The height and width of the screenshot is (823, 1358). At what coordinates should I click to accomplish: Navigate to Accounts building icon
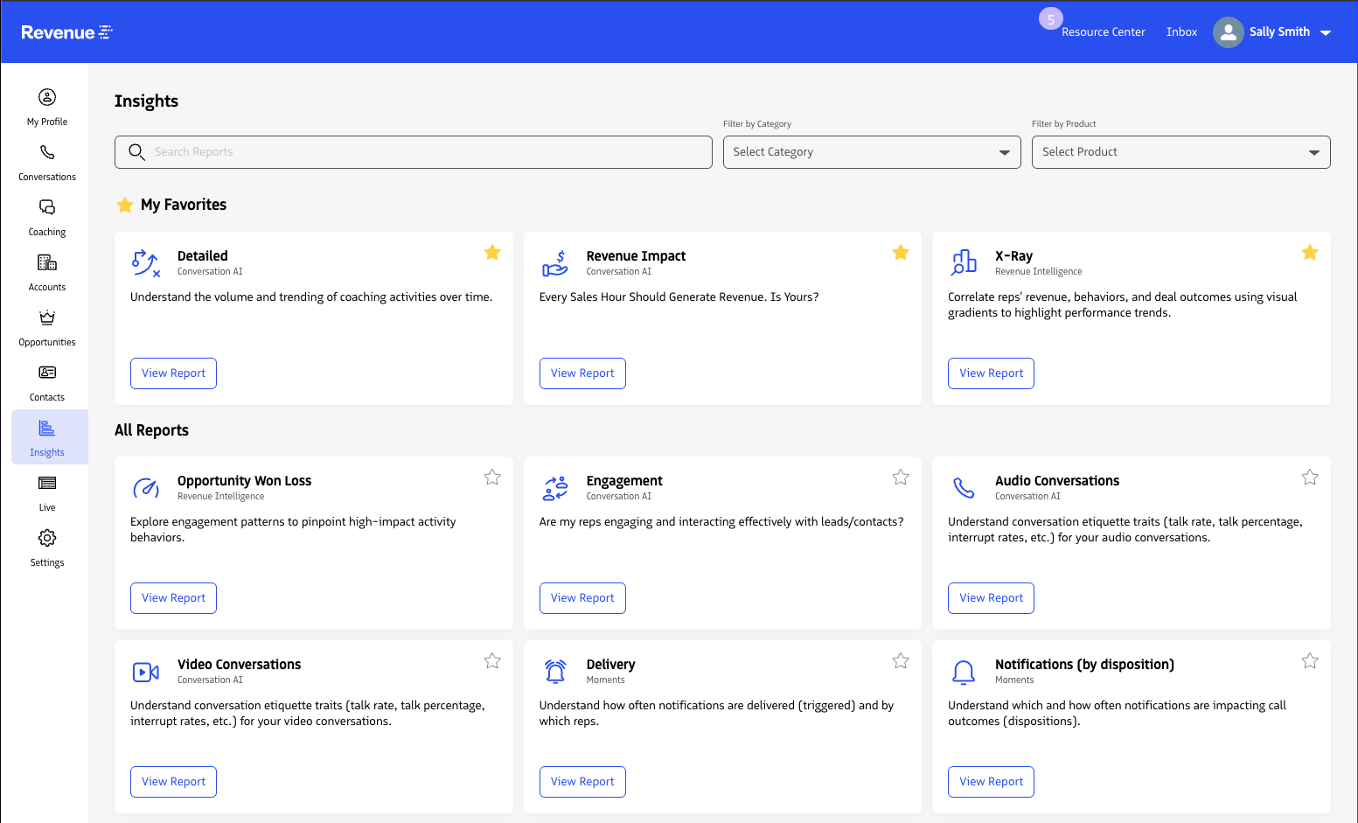click(x=47, y=263)
